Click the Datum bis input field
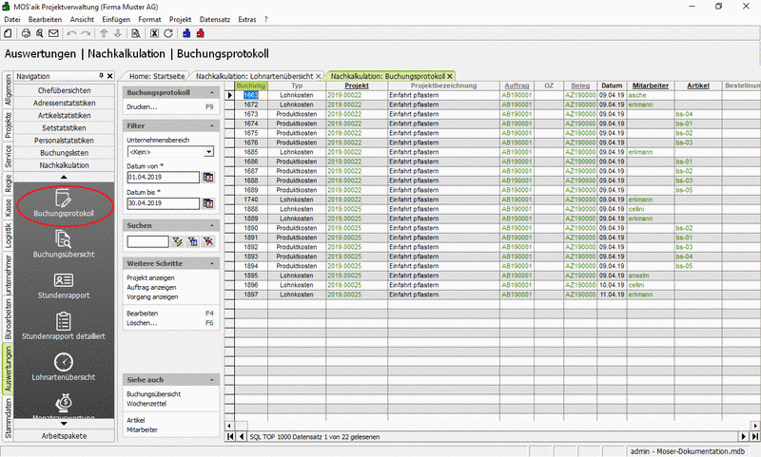This screenshot has height=457, width=761. 163,203
